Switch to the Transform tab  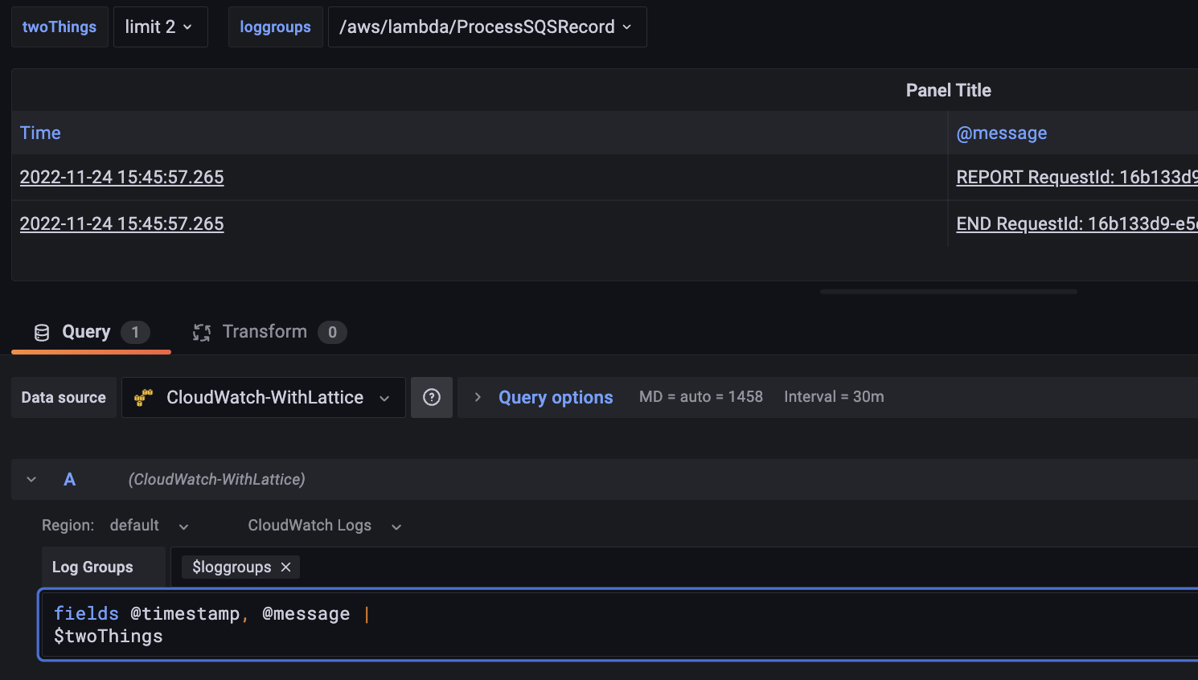(x=265, y=331)
